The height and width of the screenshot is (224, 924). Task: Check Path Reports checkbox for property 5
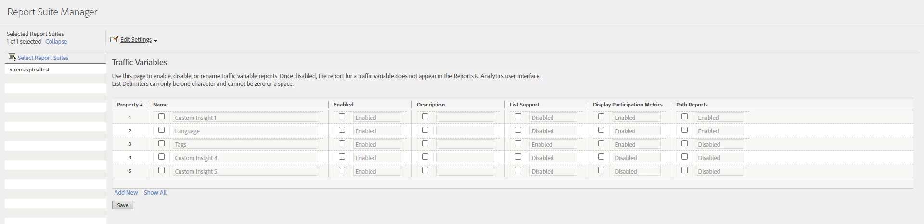pos(685,170)
